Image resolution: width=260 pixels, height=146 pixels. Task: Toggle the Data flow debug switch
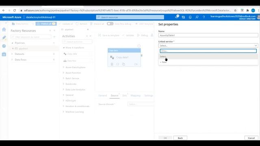click(x=110, y=24)
